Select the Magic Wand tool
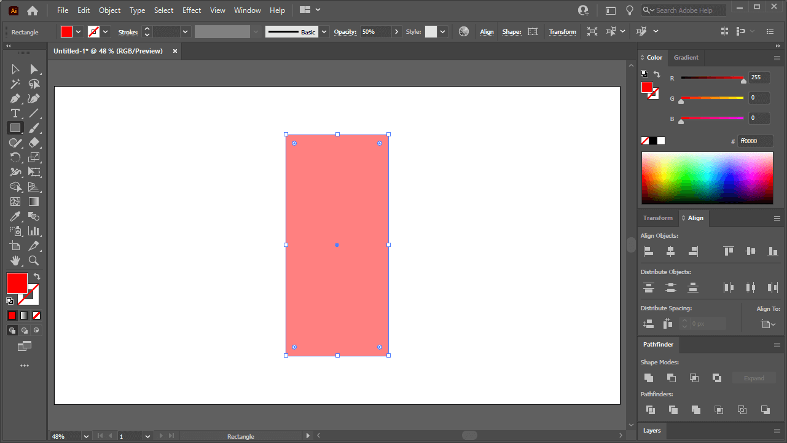The image size is (787, 443). [x=15, y=84]
